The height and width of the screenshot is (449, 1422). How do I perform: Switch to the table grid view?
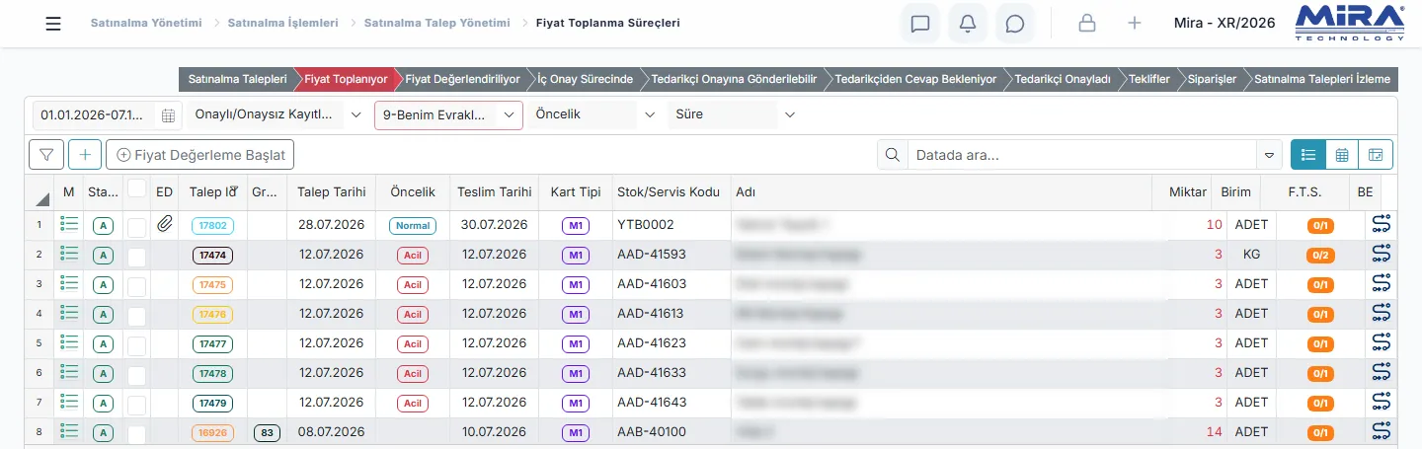click(x=1342, y=155)
